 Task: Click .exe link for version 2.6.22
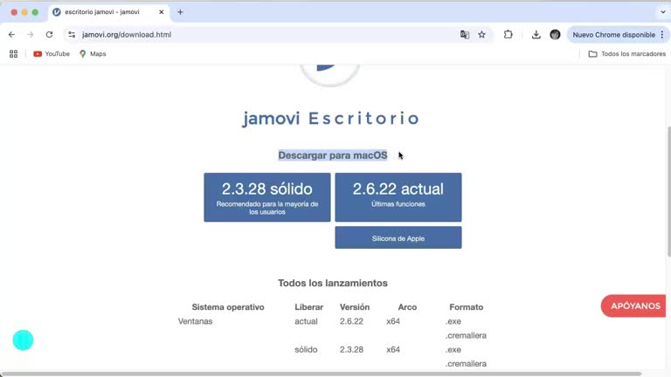[453, 321]
